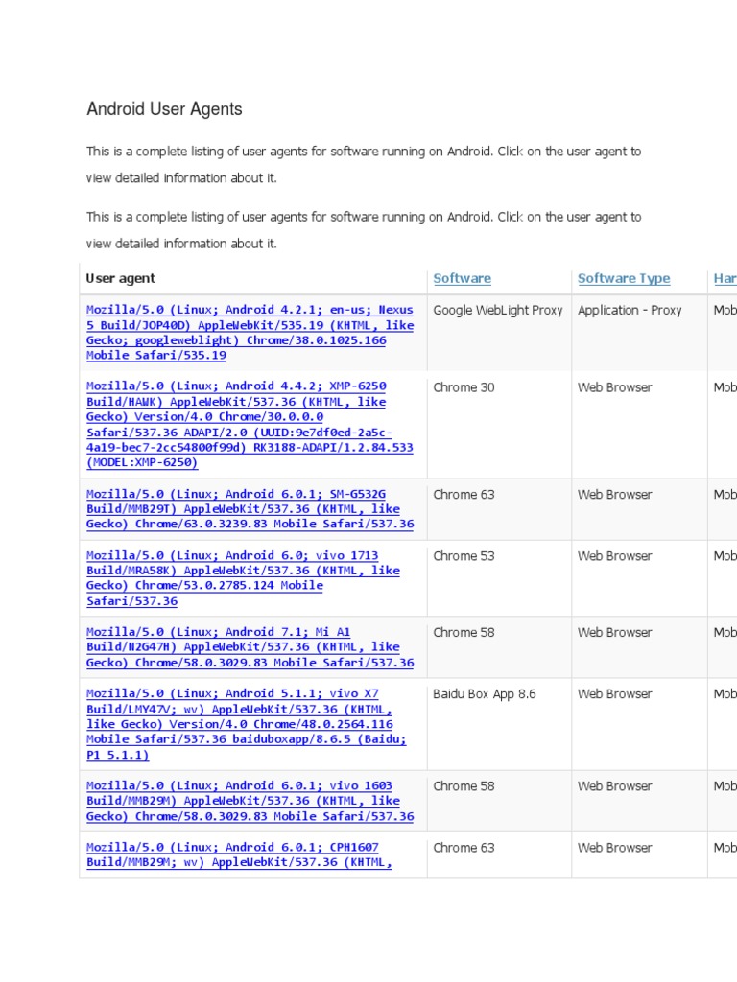Click the 'Android User Agents' page heading

click(x=164, y=109)
